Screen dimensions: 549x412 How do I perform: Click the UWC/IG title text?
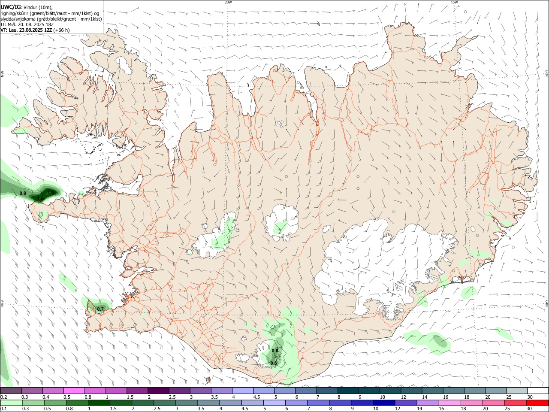pyautogui.click(x=10, y=7)
